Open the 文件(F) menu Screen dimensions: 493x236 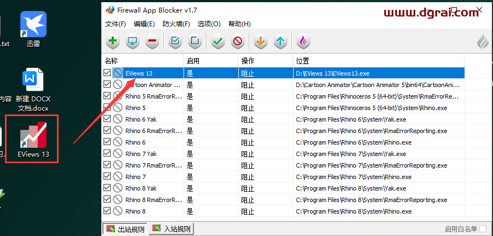coord(116,24)
